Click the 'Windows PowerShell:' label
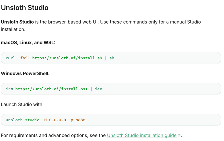This screenshot has width=224, height=141. (25, 73)
